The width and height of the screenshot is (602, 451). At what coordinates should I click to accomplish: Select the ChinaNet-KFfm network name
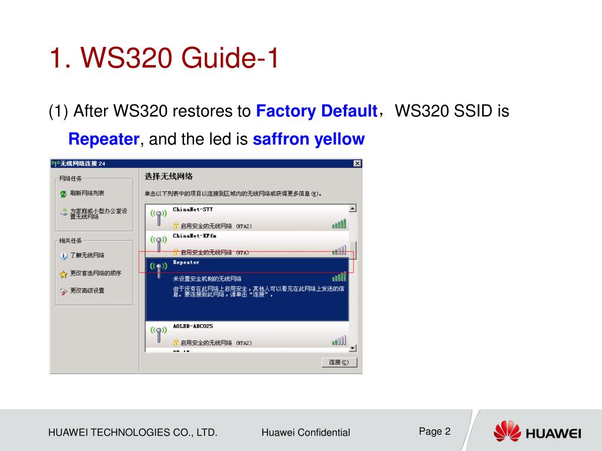point(195,236)
